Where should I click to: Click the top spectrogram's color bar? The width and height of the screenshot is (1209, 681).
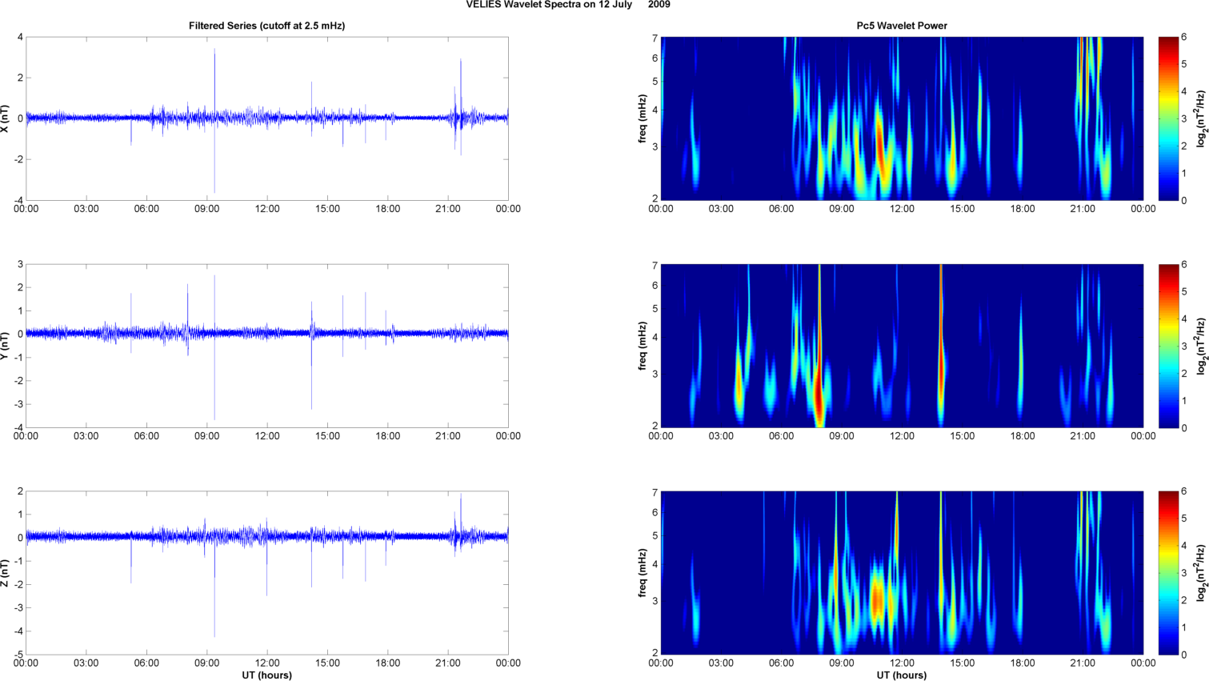(x=1168, y=118)
